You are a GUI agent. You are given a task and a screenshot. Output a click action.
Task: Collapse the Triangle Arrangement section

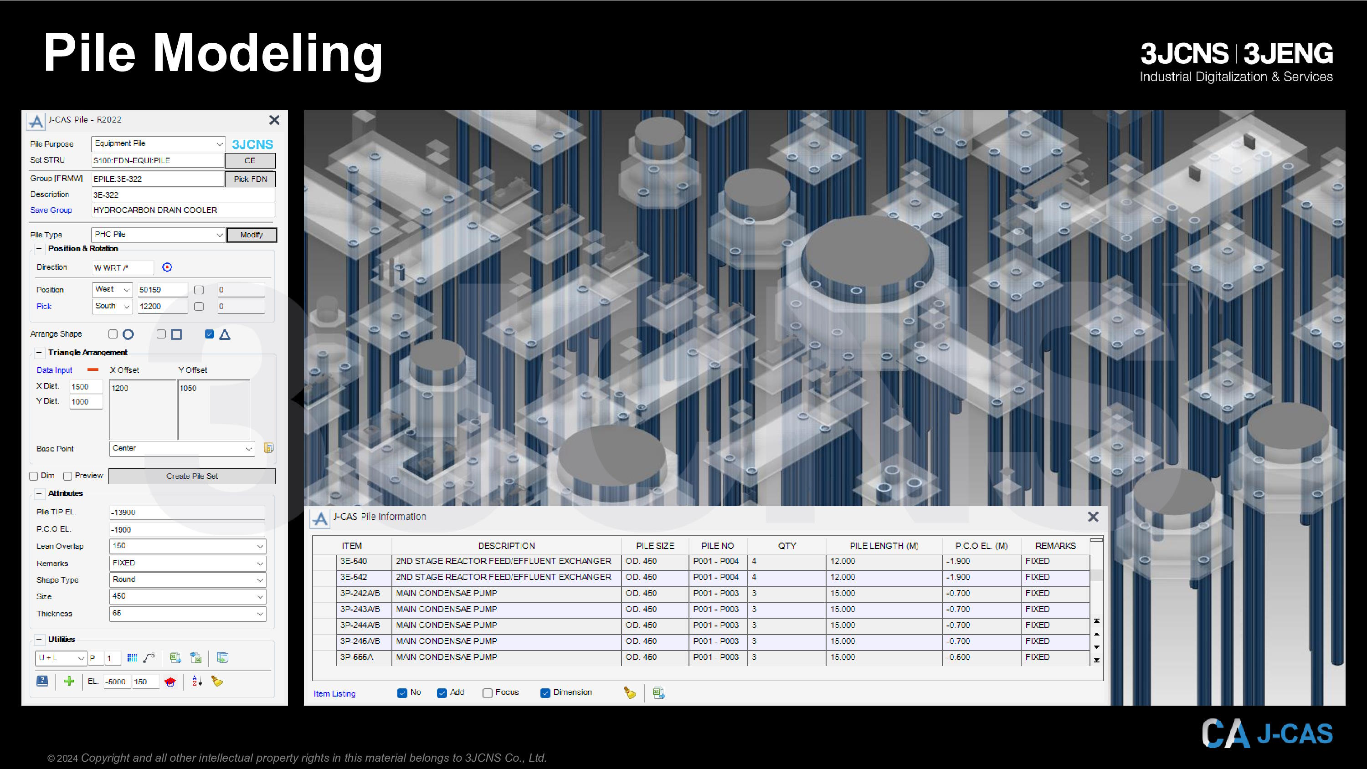point(39,353)
